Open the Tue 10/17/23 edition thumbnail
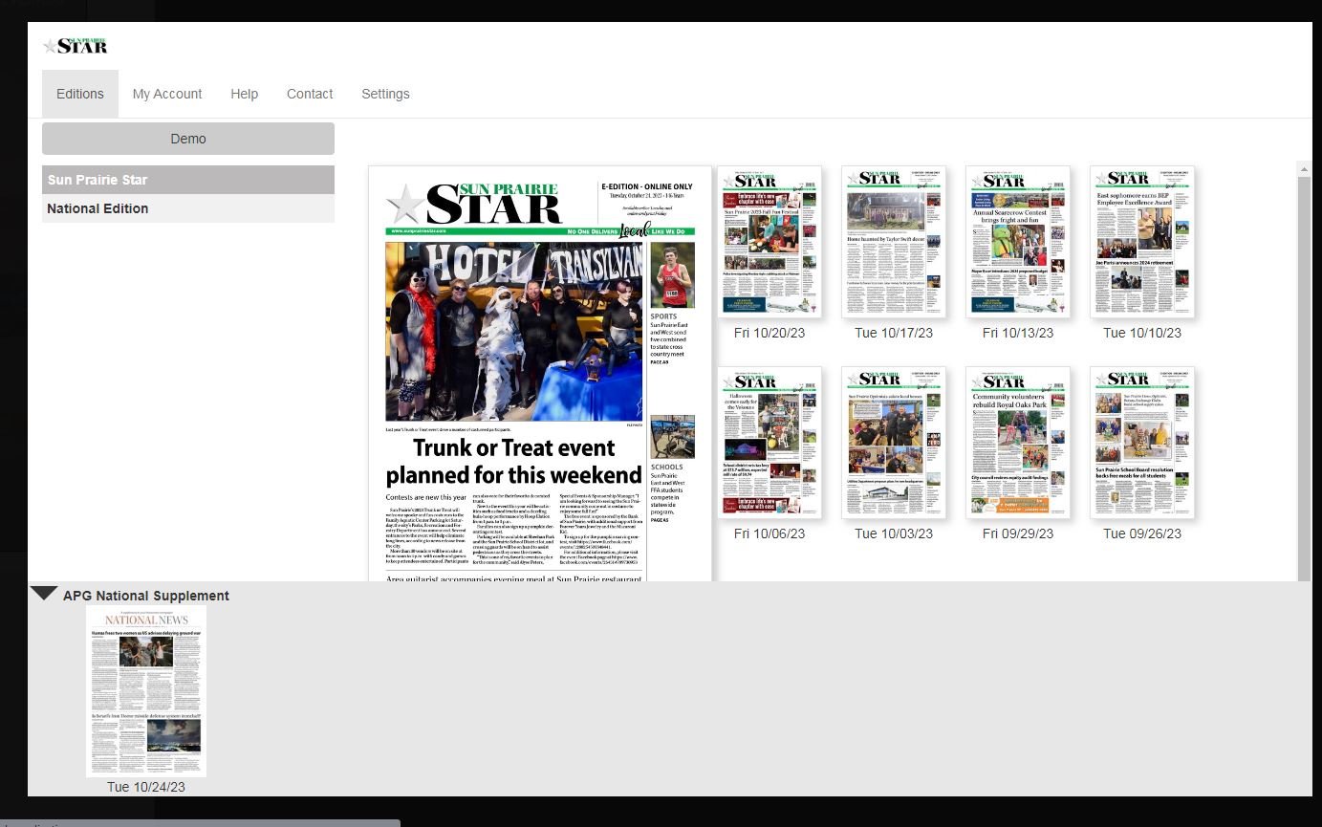Image resolution: width=1322 pixels, height=827 pixels. pos(894,241)
